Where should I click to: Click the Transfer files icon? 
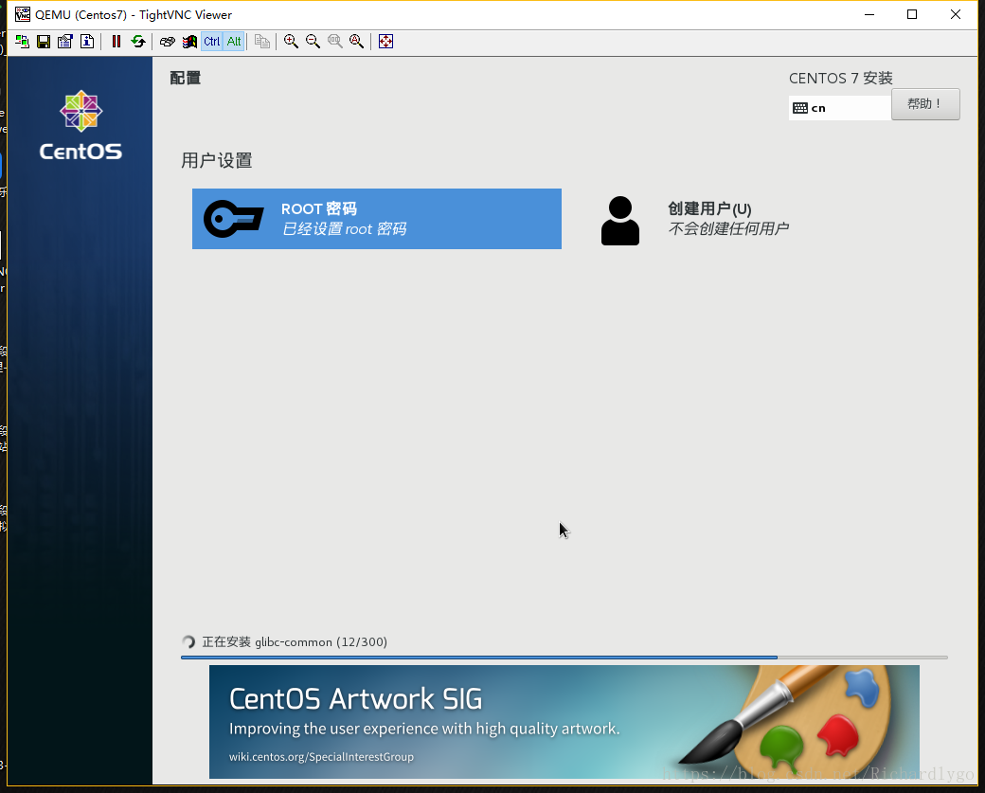click(x=262, y=42)
